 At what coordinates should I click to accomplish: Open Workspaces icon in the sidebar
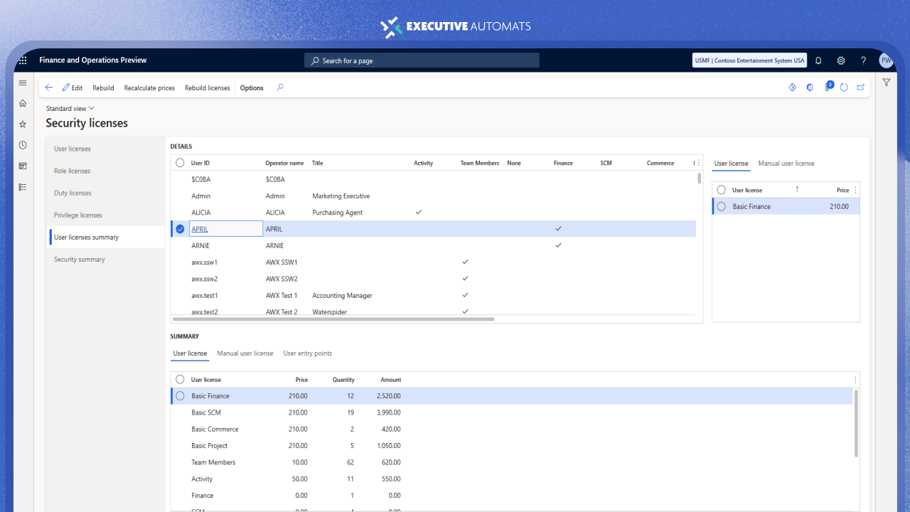coord(23,166)
